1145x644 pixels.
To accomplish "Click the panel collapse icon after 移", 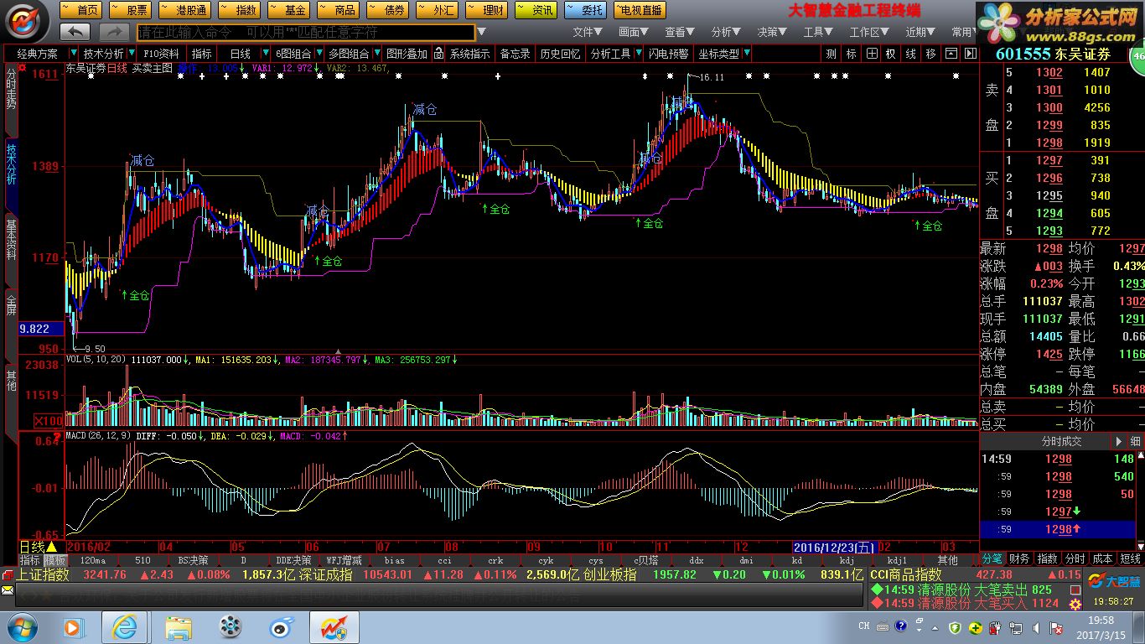I will [951, 53].
